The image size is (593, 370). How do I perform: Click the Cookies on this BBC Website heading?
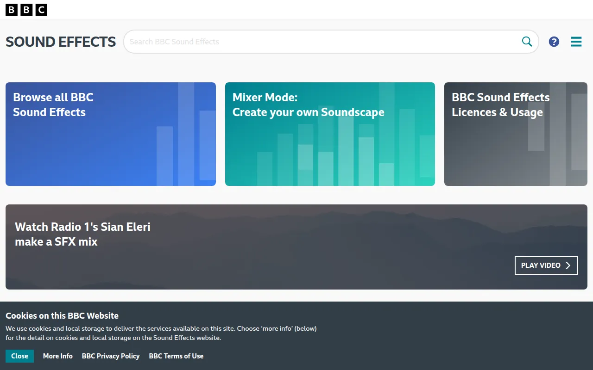[62, 316]
